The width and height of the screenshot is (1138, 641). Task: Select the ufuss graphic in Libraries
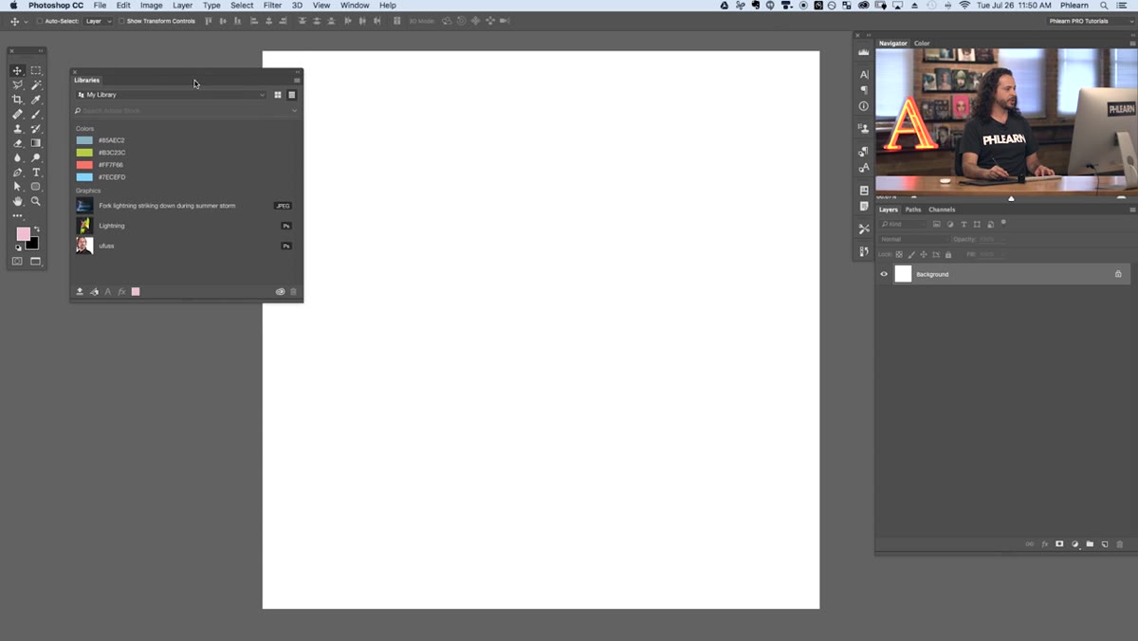[184, 246]
